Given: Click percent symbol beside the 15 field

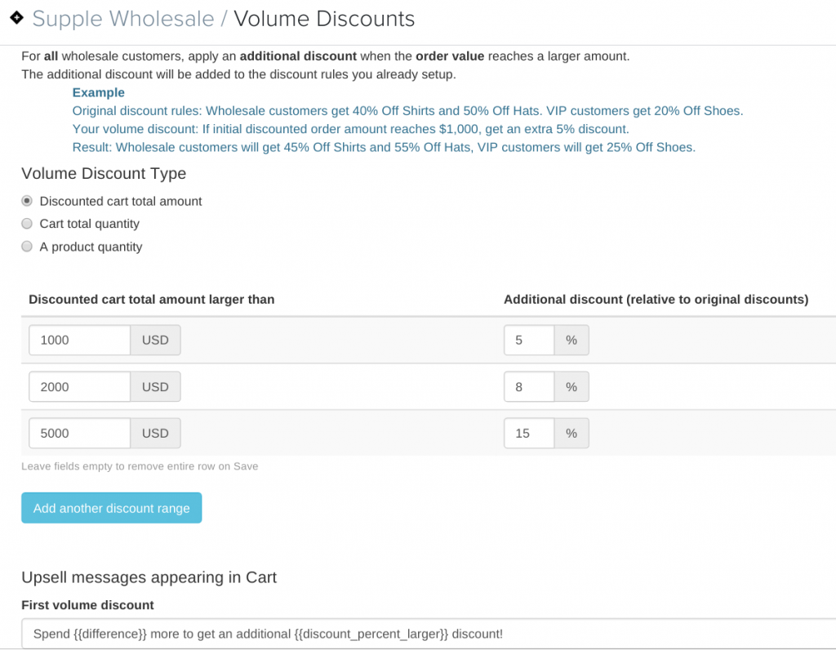Looking at the screenshot, I should [571, 433].
